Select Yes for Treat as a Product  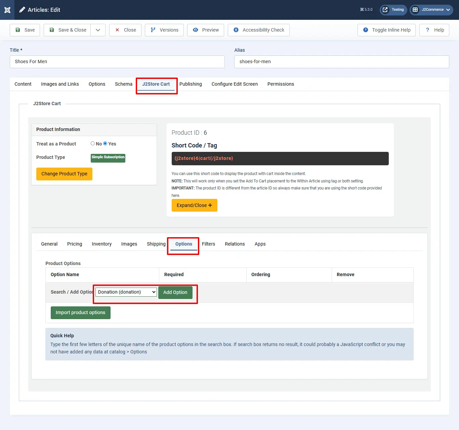pyautogui.click(x=105, y=143)
